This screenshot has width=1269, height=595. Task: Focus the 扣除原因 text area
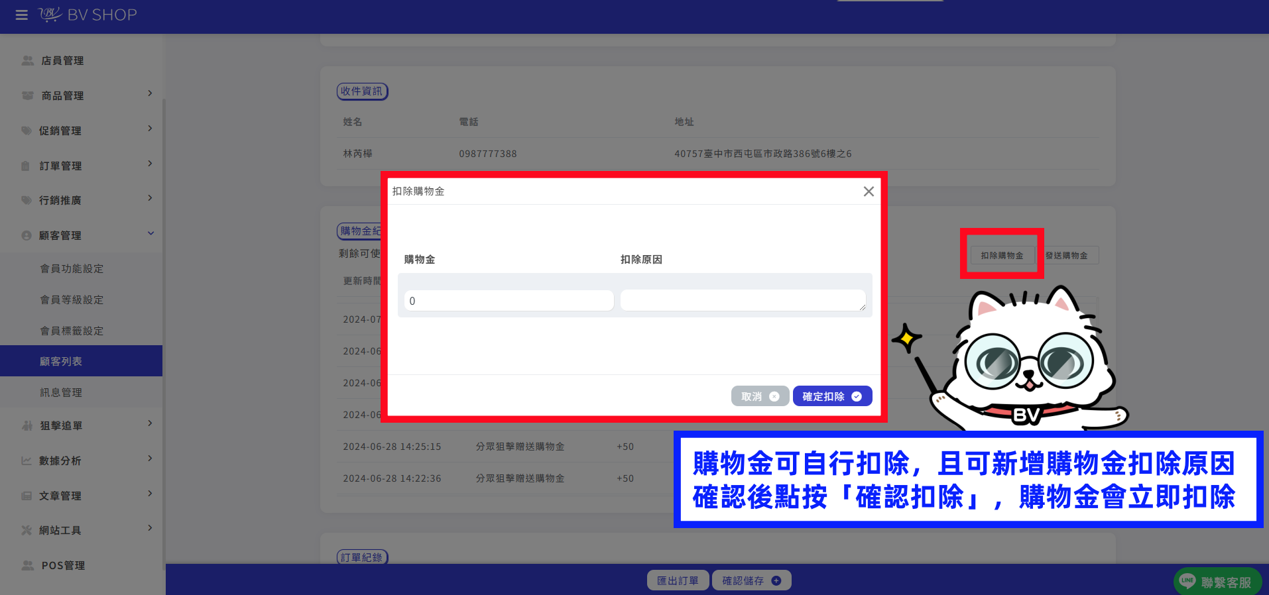pos(743,300)
